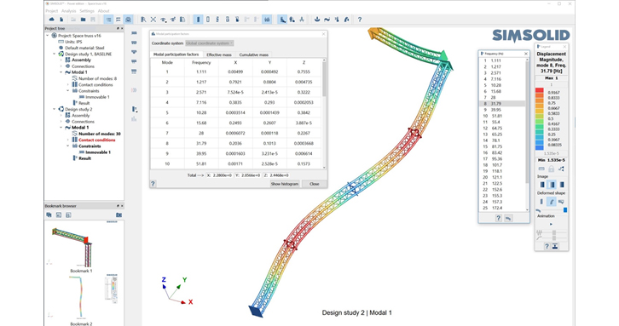The width and height of the screenshot is (619, 326).
Task: Switch to the Effective mass tab
Action: 219,54
